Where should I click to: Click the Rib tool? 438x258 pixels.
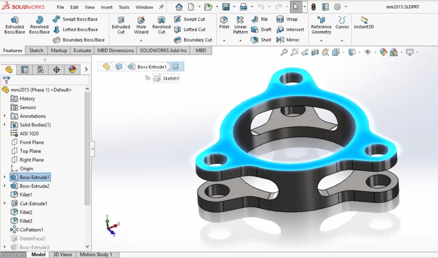click(x=260, y=19)
